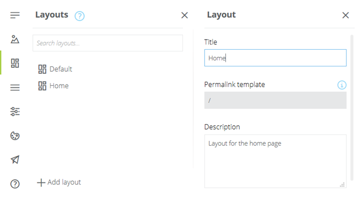Image resolution: width=359 pixels, height=197 pixels.
Task: Open the Styles palette icon in sidebar
Action: [15, 136]
